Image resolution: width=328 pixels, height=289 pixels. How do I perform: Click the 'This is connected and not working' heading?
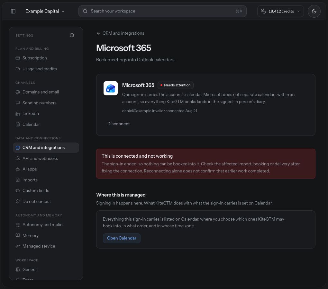137,156
